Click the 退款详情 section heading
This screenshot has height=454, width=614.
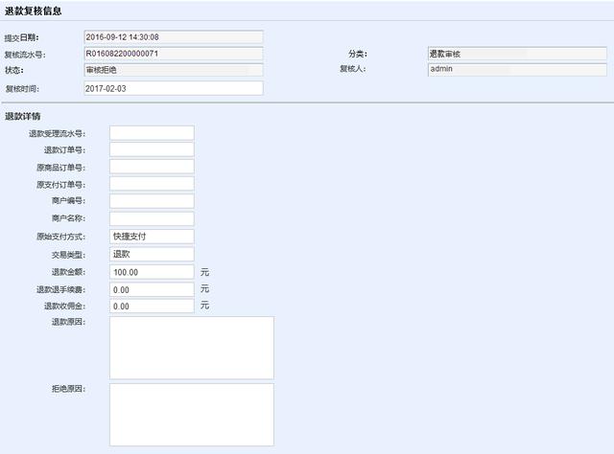[22, 116]
